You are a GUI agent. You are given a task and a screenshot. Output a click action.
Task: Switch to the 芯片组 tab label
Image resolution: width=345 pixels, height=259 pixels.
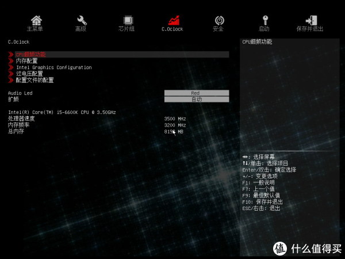(126, 29)
